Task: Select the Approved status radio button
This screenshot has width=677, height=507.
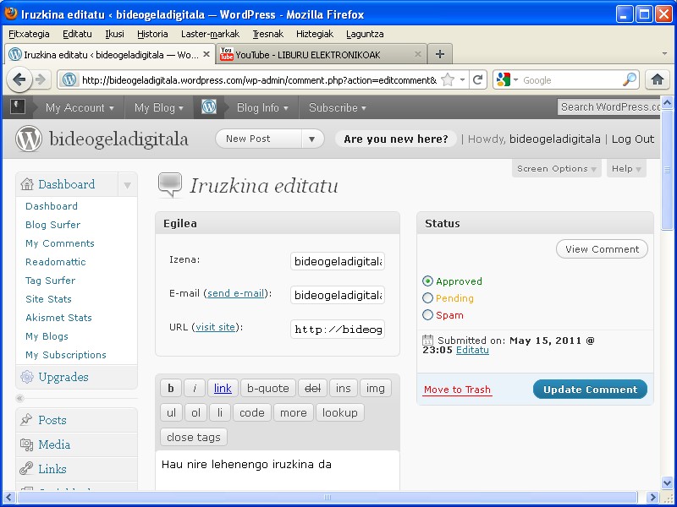Action: [x=427, y=281]
